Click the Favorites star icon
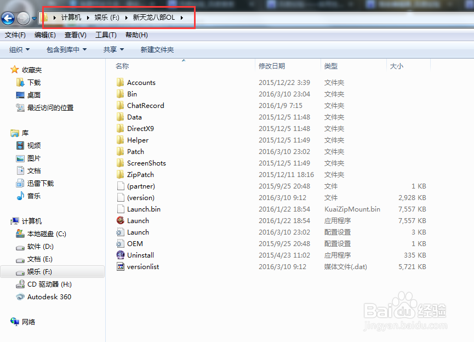Screen dimensions: 474x342 coord(14,70)
